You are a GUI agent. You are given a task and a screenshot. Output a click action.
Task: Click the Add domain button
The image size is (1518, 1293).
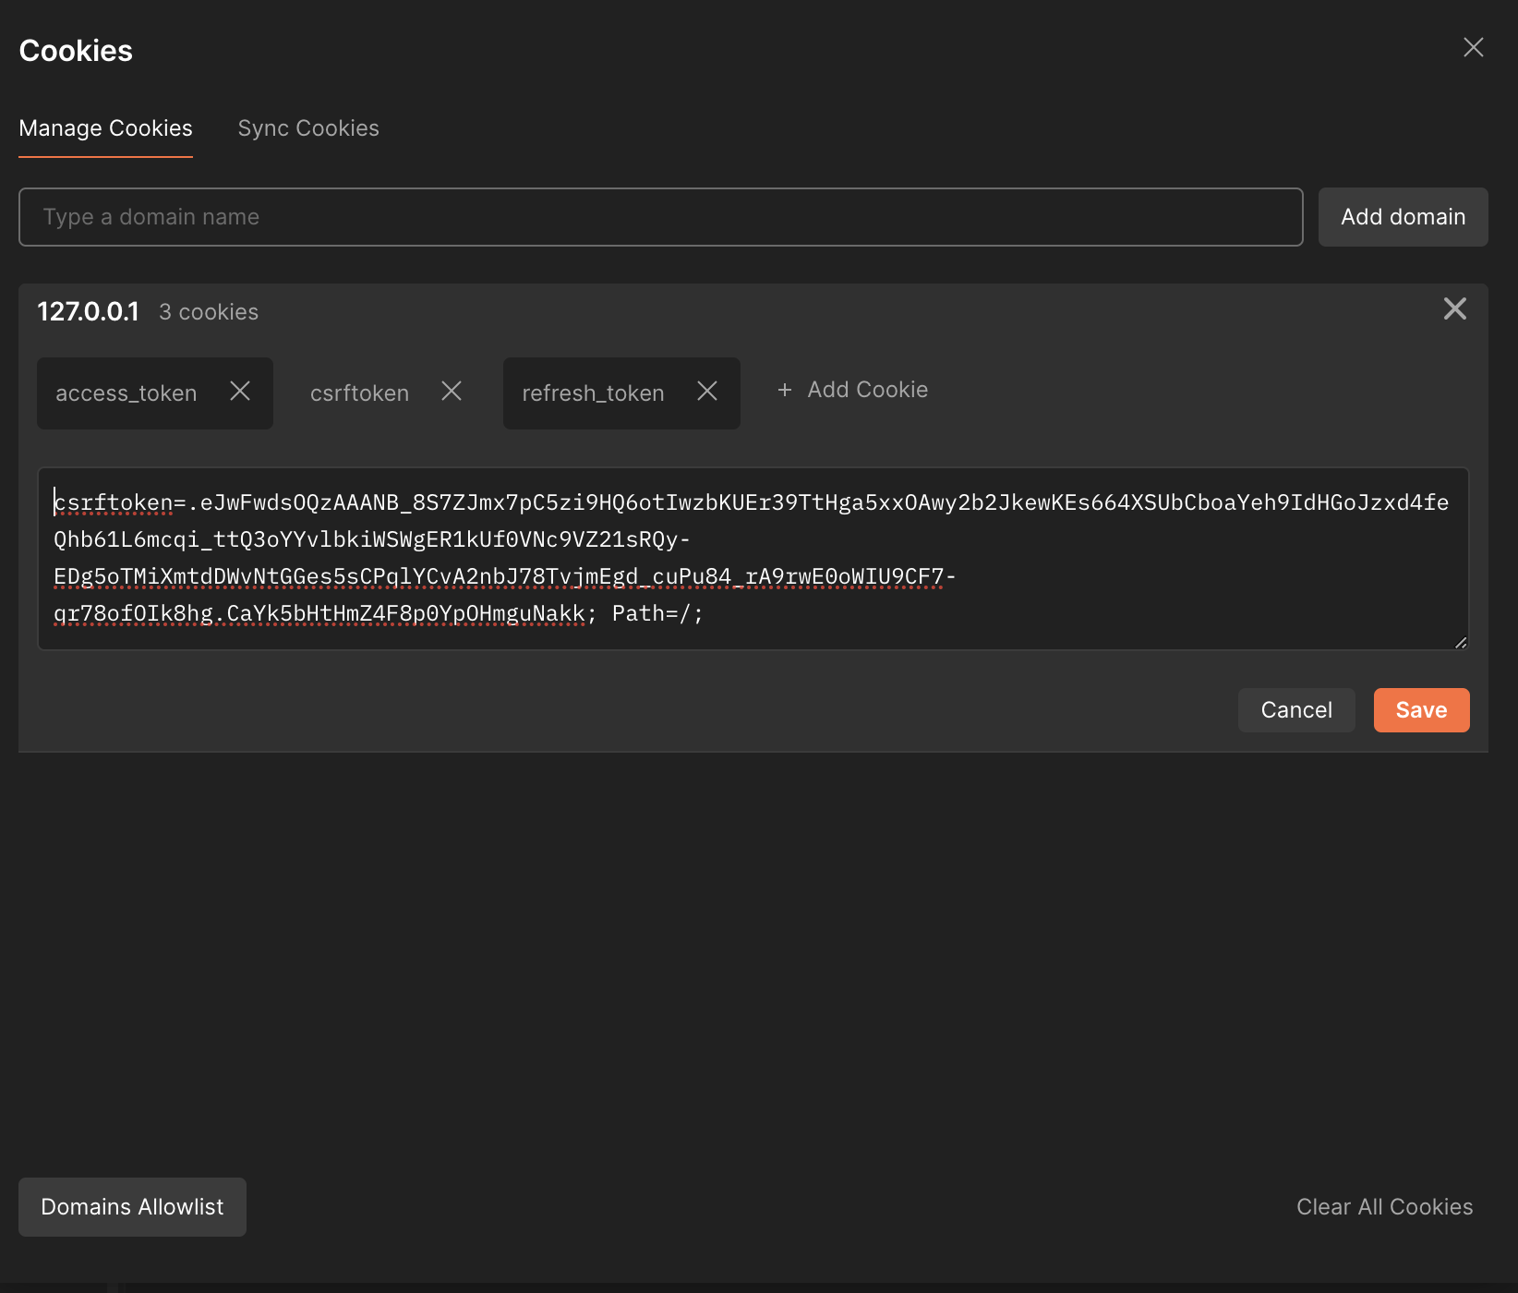(1403, 217)
